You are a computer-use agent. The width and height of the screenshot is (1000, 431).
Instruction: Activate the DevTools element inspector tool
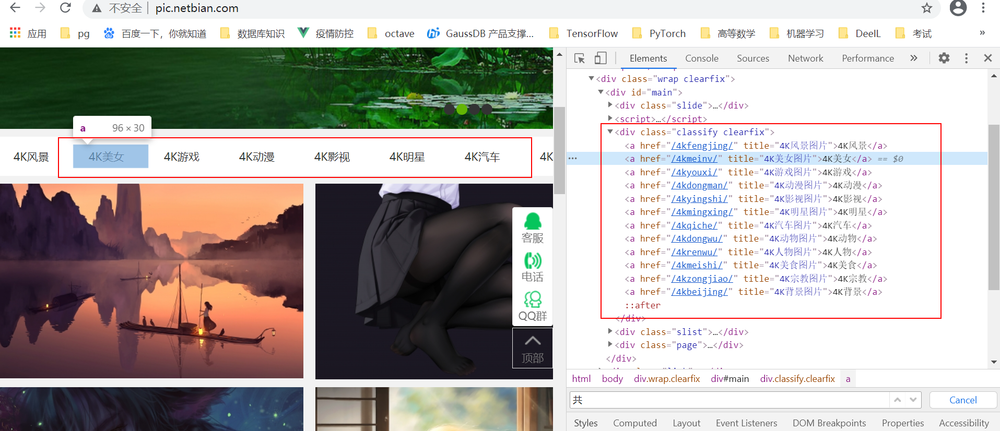[x=580, y=58]
